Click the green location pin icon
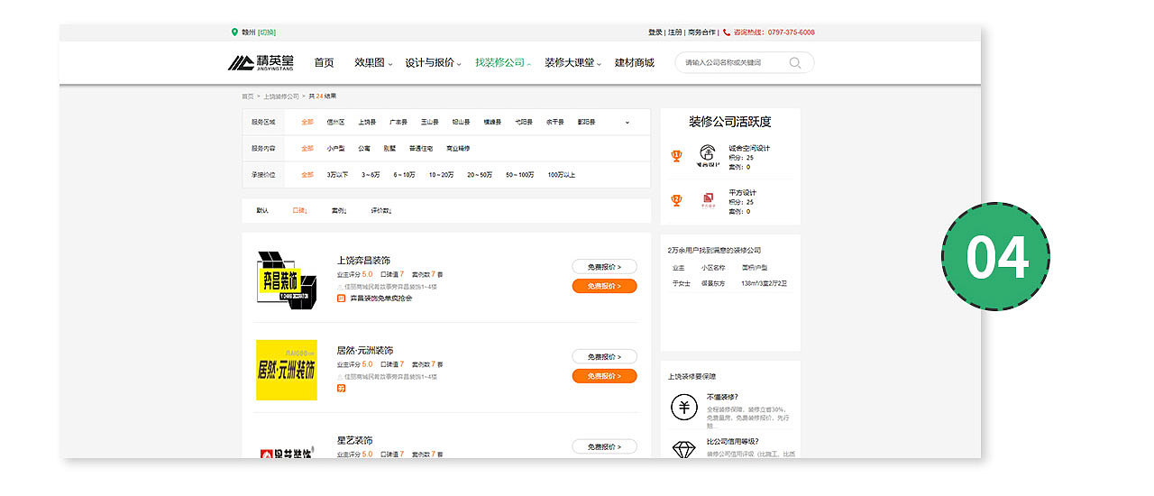 click(x=235, y=32)
